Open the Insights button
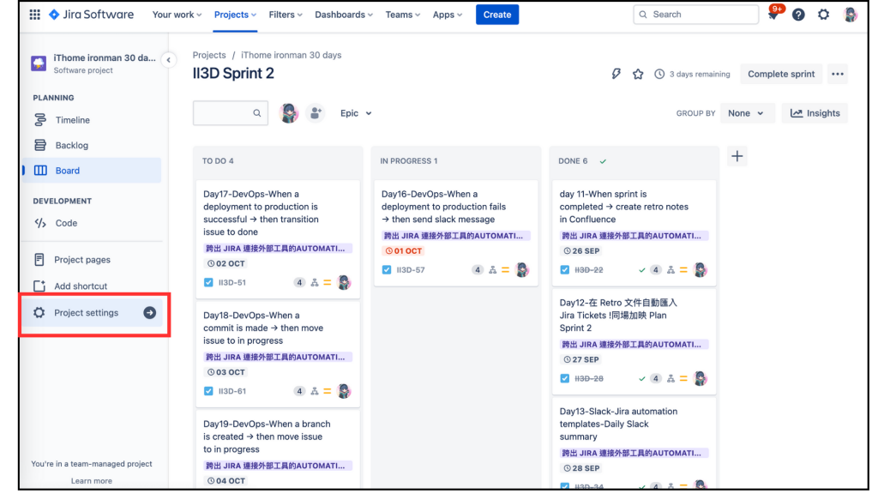878x494 pixels. pyautogui.click(x=815, y=113)
